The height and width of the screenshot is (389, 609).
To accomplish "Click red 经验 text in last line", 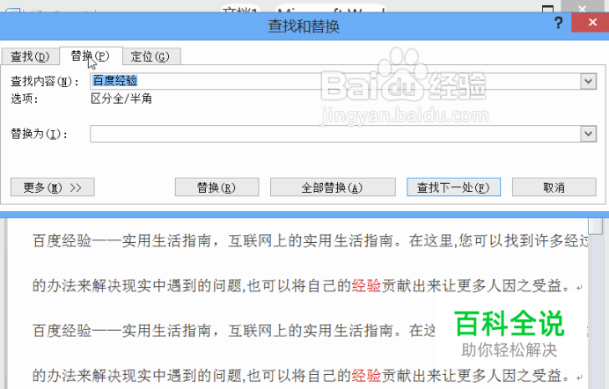I will pyautogui.click(x=366, y=376).
